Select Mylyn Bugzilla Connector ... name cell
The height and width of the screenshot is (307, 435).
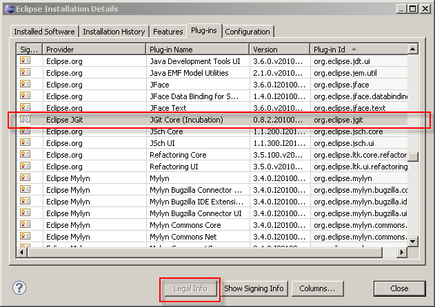coord(196,190)
